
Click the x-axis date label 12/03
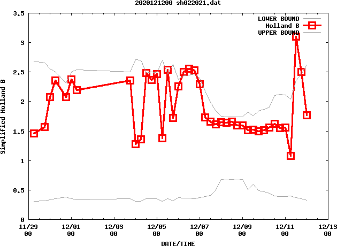click(x=114, y=227)
